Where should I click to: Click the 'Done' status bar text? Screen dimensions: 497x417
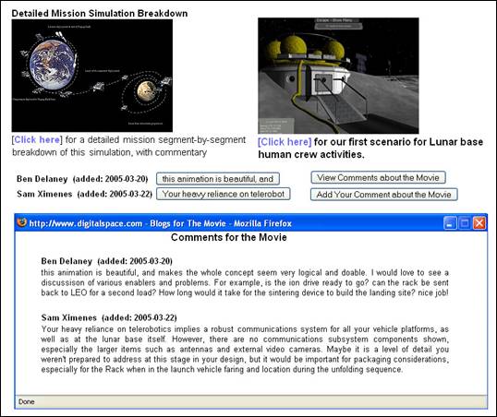click(26, 402)
